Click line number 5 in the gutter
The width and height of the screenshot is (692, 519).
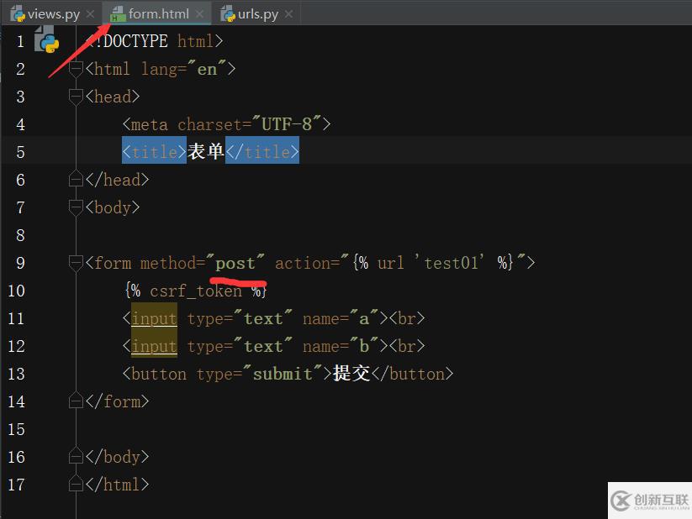20,152
